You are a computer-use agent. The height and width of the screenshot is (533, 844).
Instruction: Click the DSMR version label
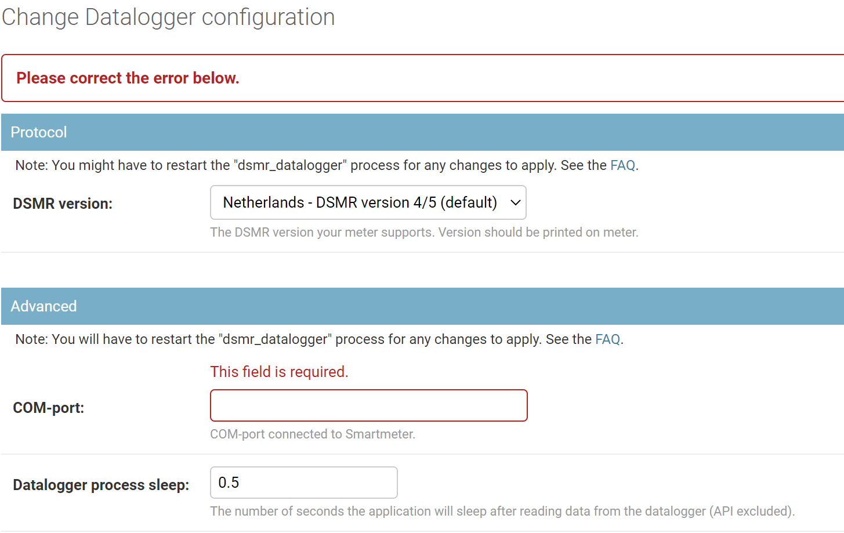(x=62, y=203)
